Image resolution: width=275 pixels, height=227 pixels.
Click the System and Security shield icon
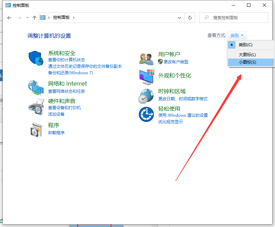coord(36,59)
